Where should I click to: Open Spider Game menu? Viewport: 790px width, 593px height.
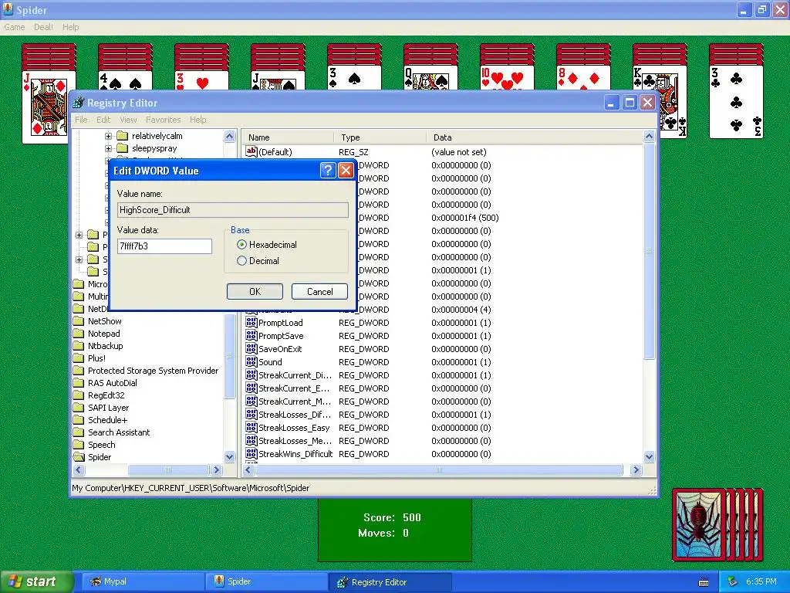pyautogui.click(x=14, y=27)
